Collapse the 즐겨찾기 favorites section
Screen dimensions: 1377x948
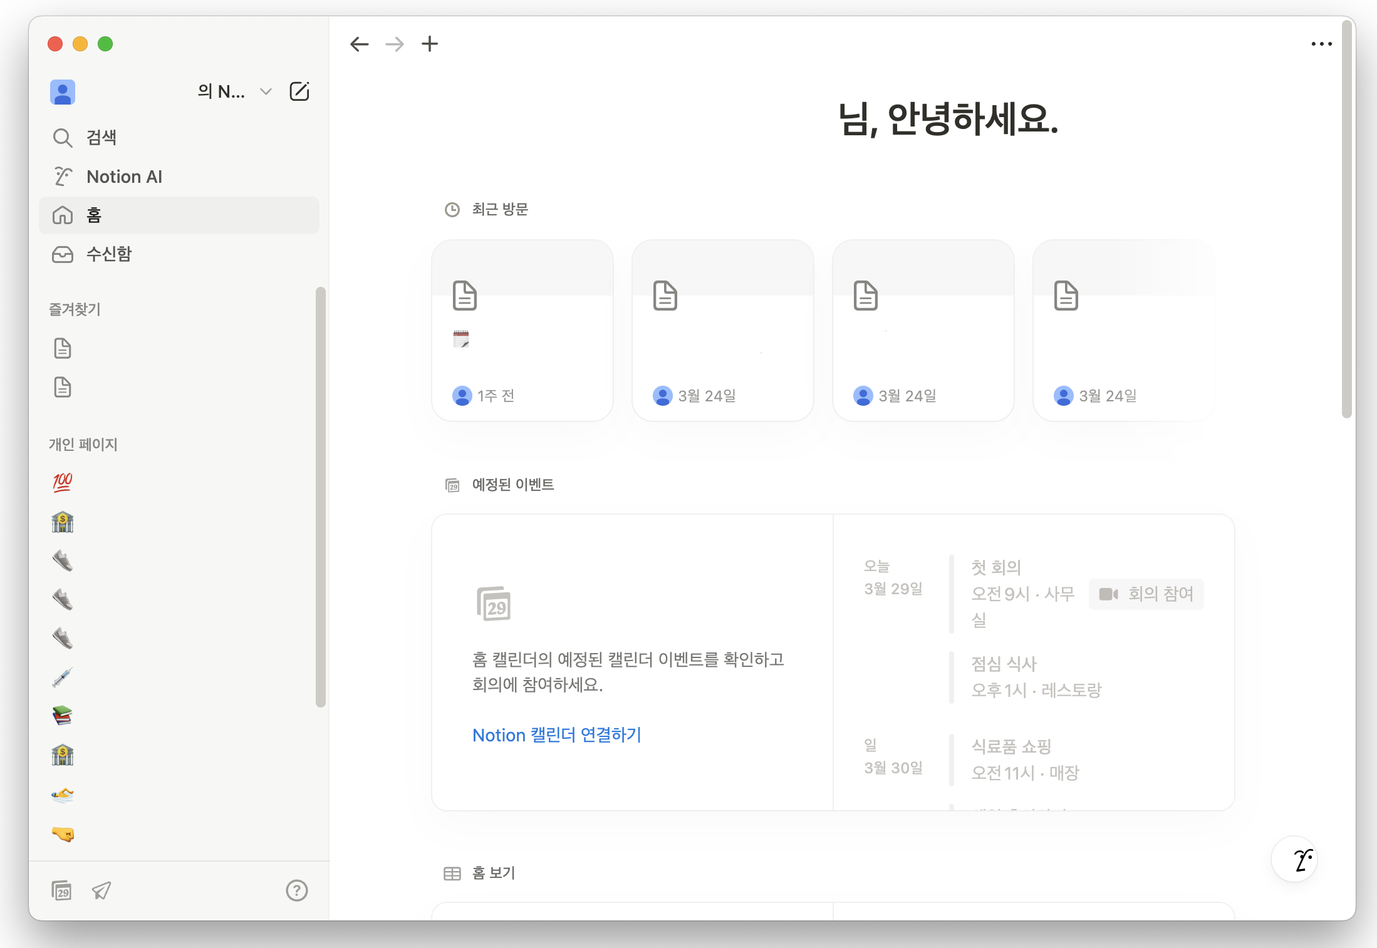[75, 309]
